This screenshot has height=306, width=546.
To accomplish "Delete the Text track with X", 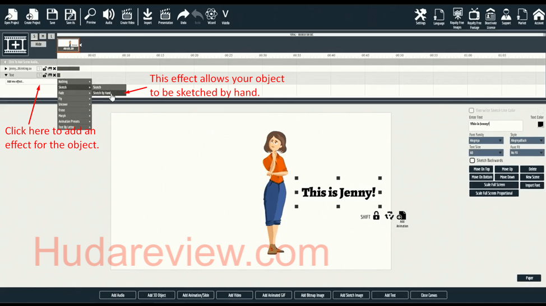I will (54, 75).
